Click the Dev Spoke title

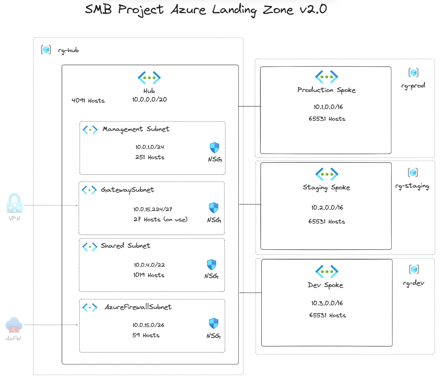click(325, 285)
